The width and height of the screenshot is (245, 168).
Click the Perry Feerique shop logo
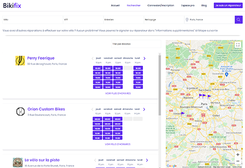click(20, 60)
